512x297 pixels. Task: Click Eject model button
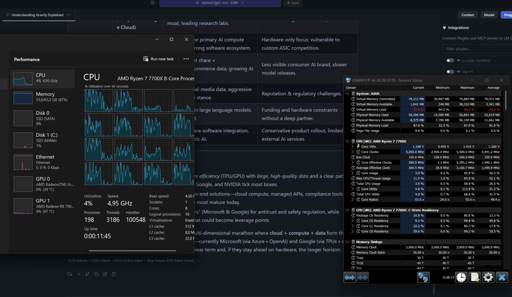pyautogui.click(x=293, y=3)
